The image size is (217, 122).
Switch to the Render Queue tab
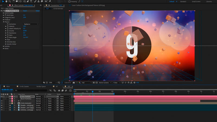(41, 86)
